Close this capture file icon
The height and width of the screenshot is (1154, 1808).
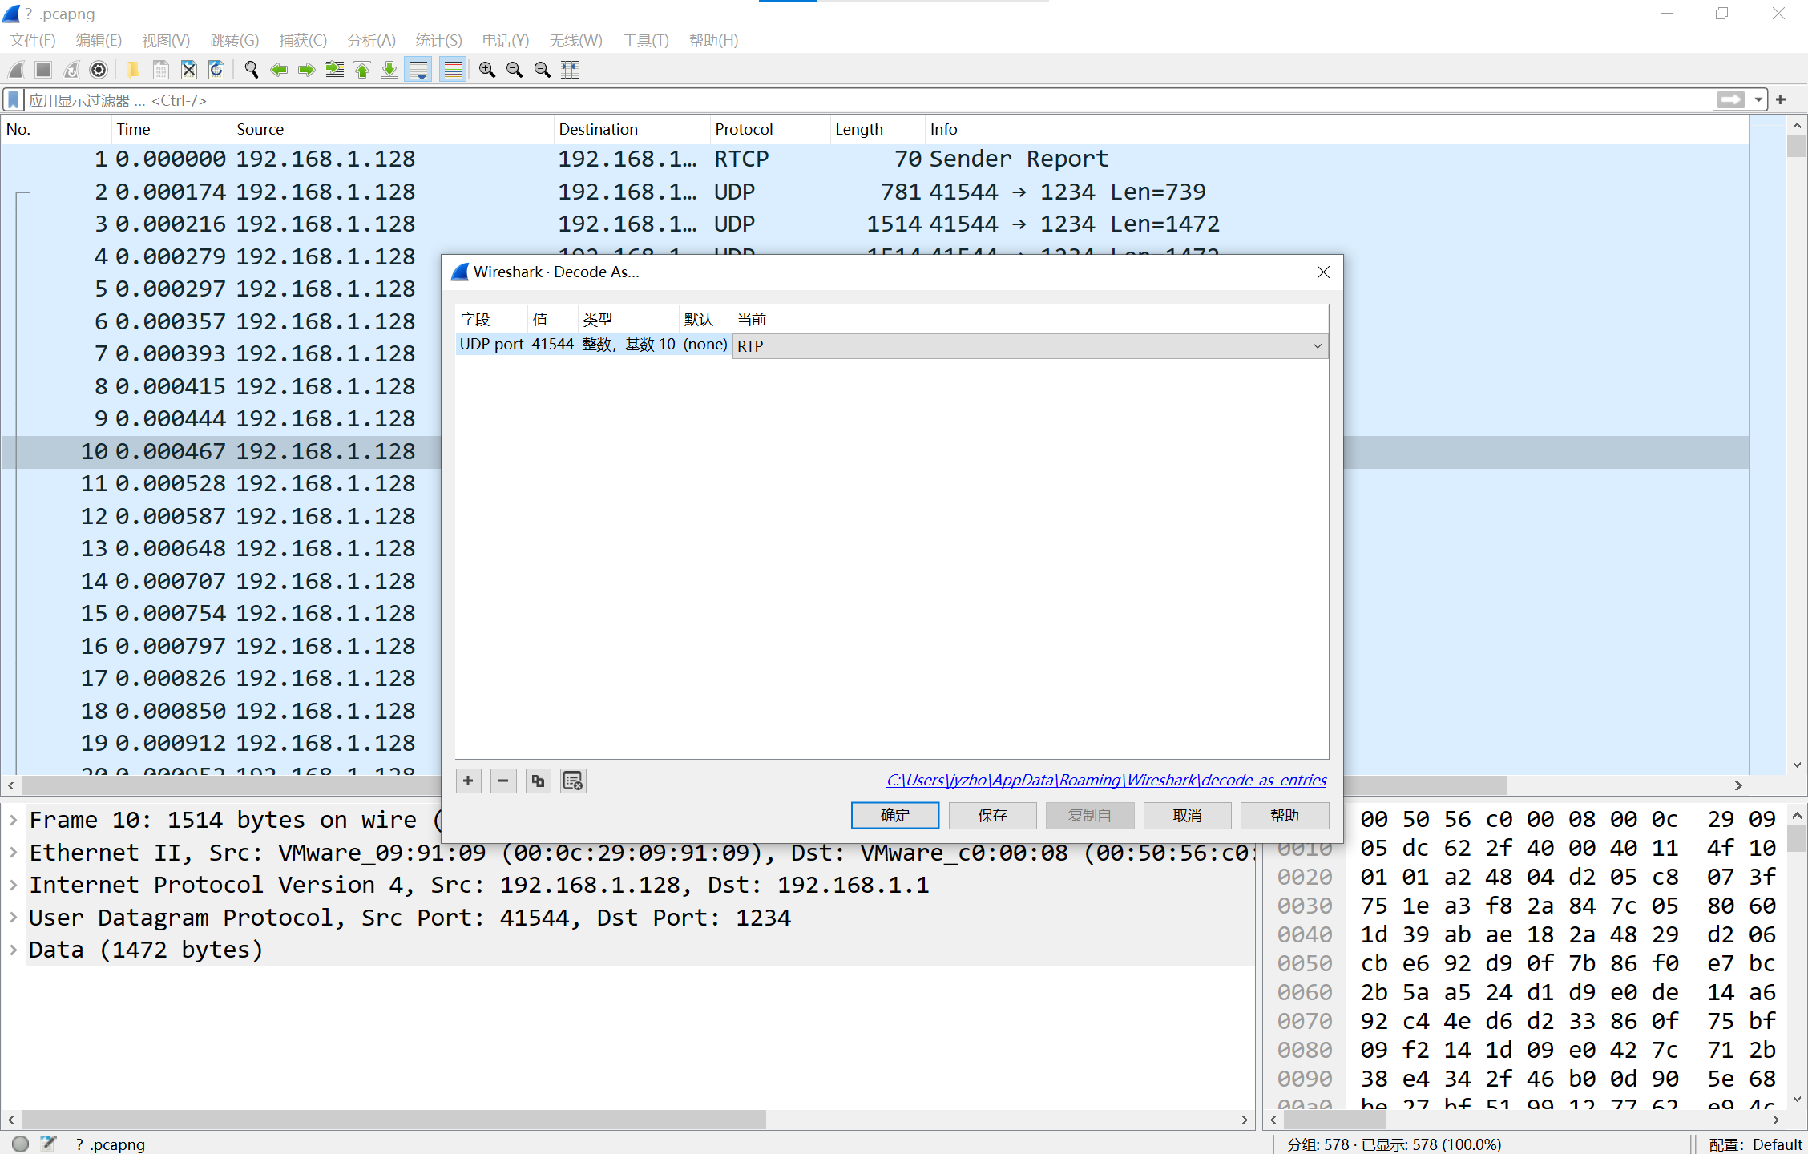(188, 70)
